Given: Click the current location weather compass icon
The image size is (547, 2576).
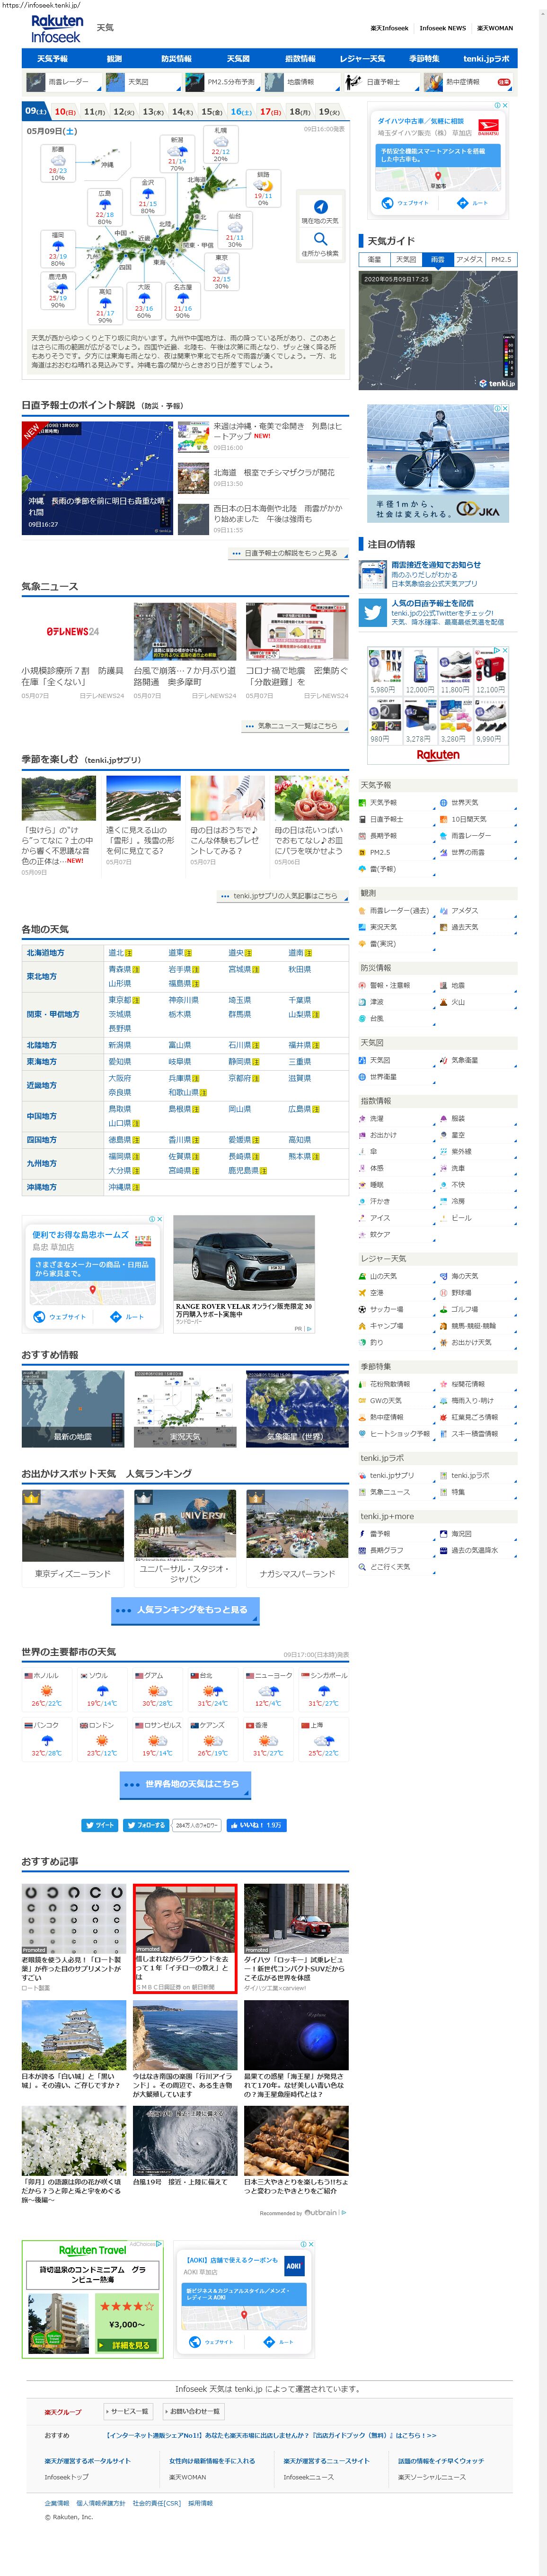Looking at the screenshot, I should pyautogui.click(x=320, y=207).
